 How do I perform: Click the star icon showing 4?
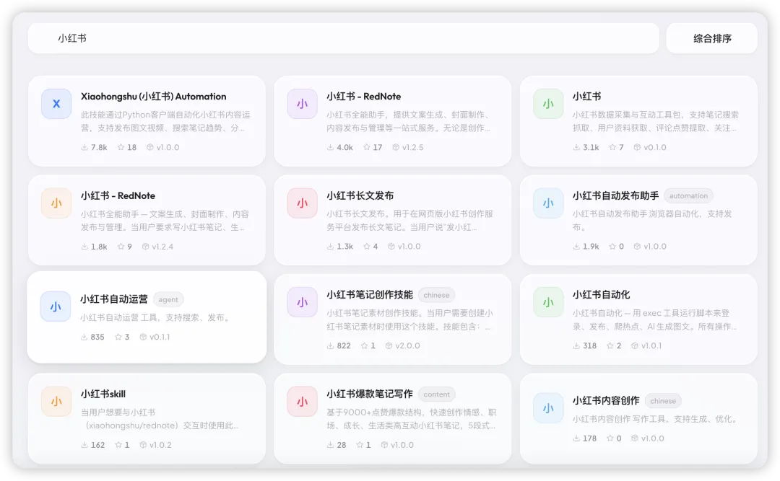click(367, 246)
